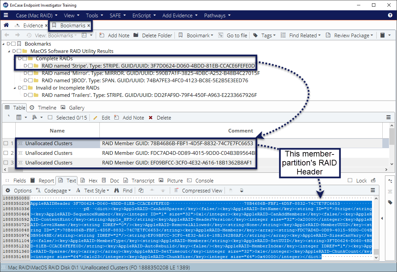
Task: Click the tag icon in right sidebar
Action: tap(390, 202)
